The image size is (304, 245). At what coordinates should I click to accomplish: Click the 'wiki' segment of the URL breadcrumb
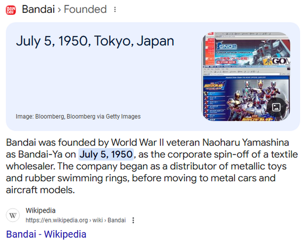pyautogui.click(x=97, y=220)
